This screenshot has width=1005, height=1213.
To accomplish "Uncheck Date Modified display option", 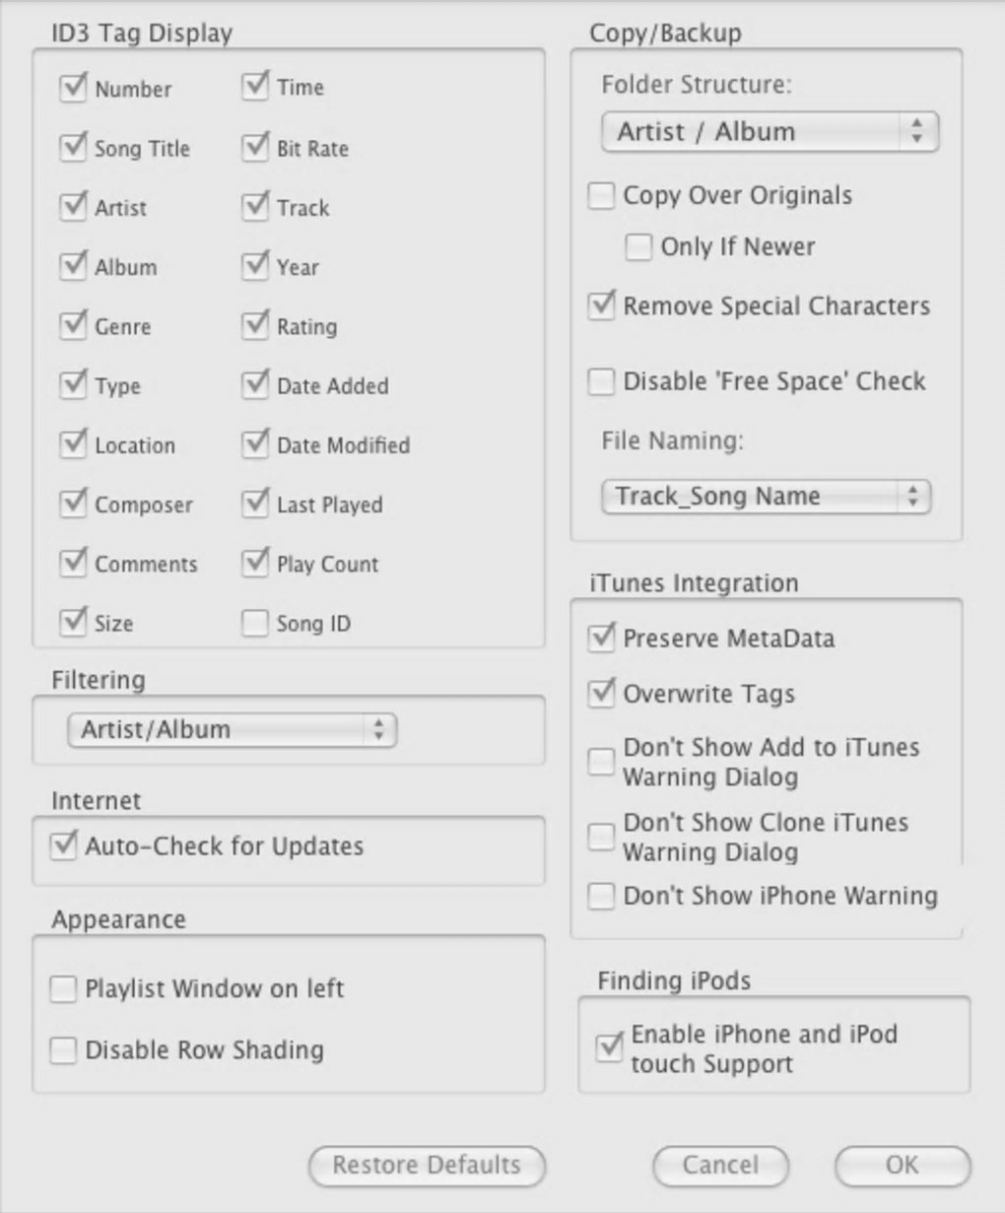I will (255, 445).
